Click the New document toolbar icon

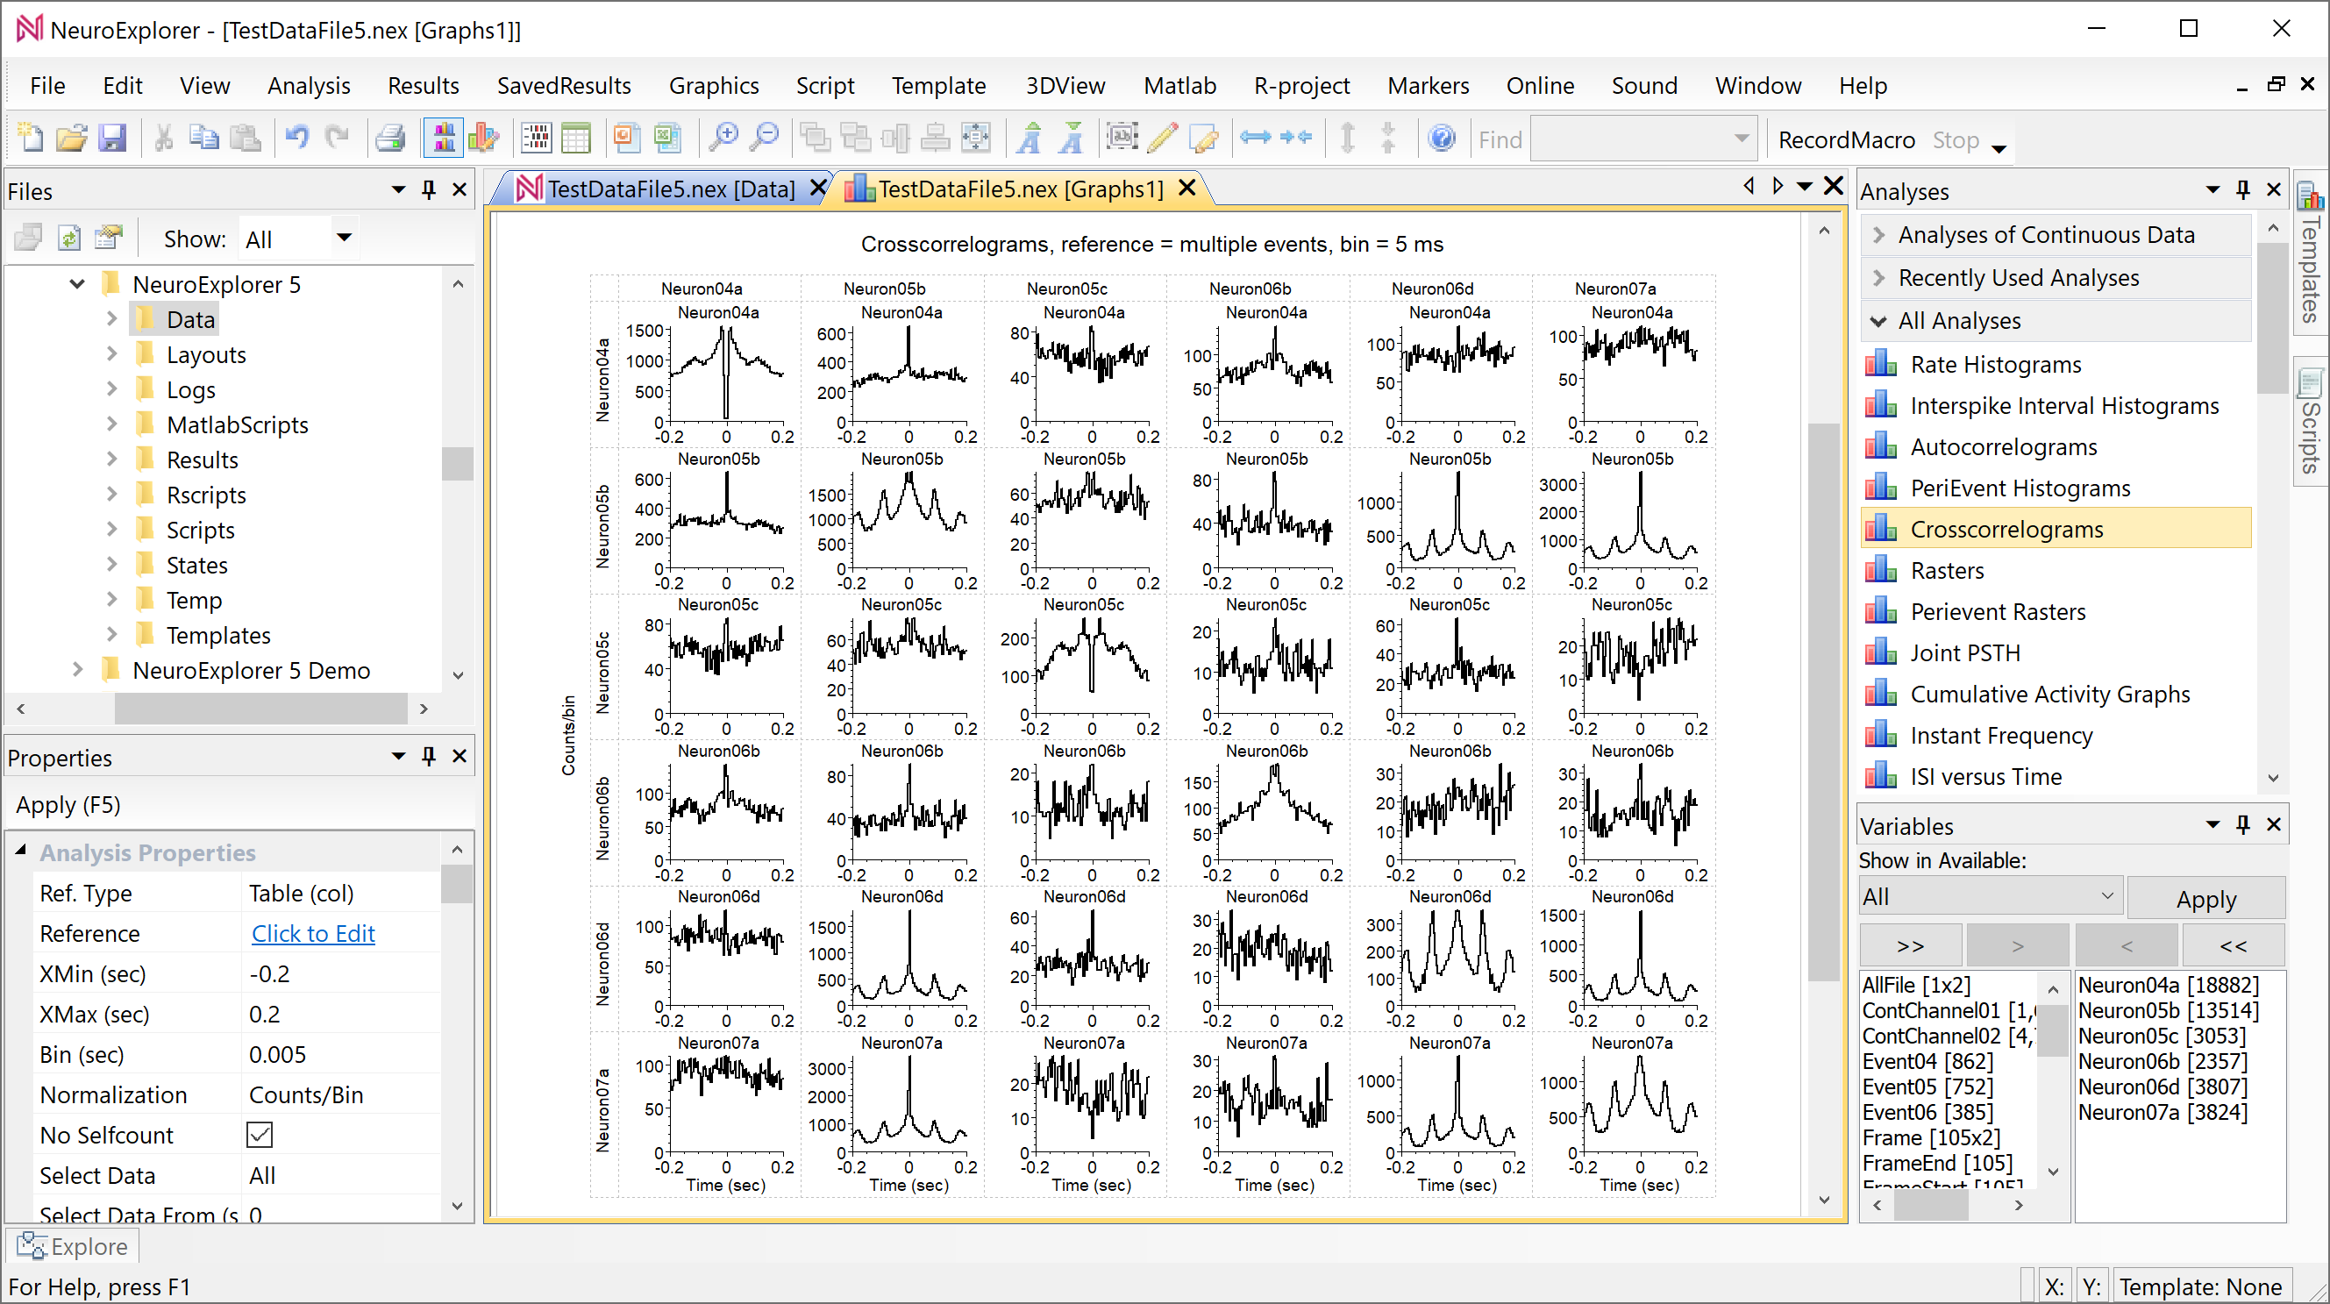[31, 139]
